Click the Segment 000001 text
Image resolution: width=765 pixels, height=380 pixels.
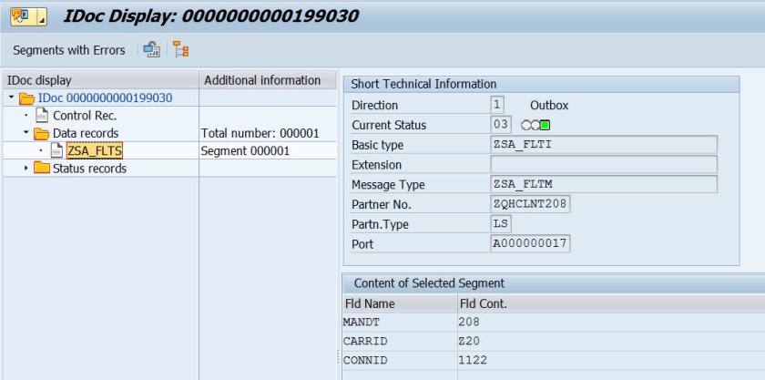click(x=245, y=151)
